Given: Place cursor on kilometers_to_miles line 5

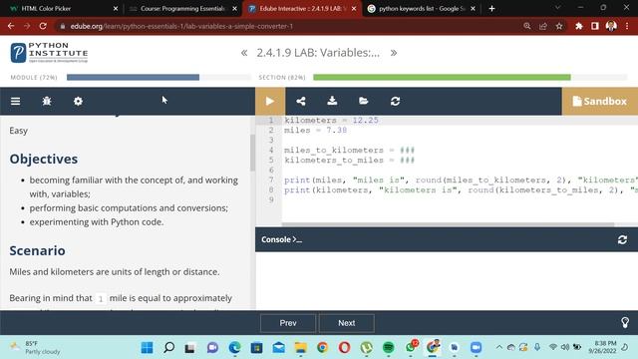Looking at the screenshot, I should tap(349, 160).
